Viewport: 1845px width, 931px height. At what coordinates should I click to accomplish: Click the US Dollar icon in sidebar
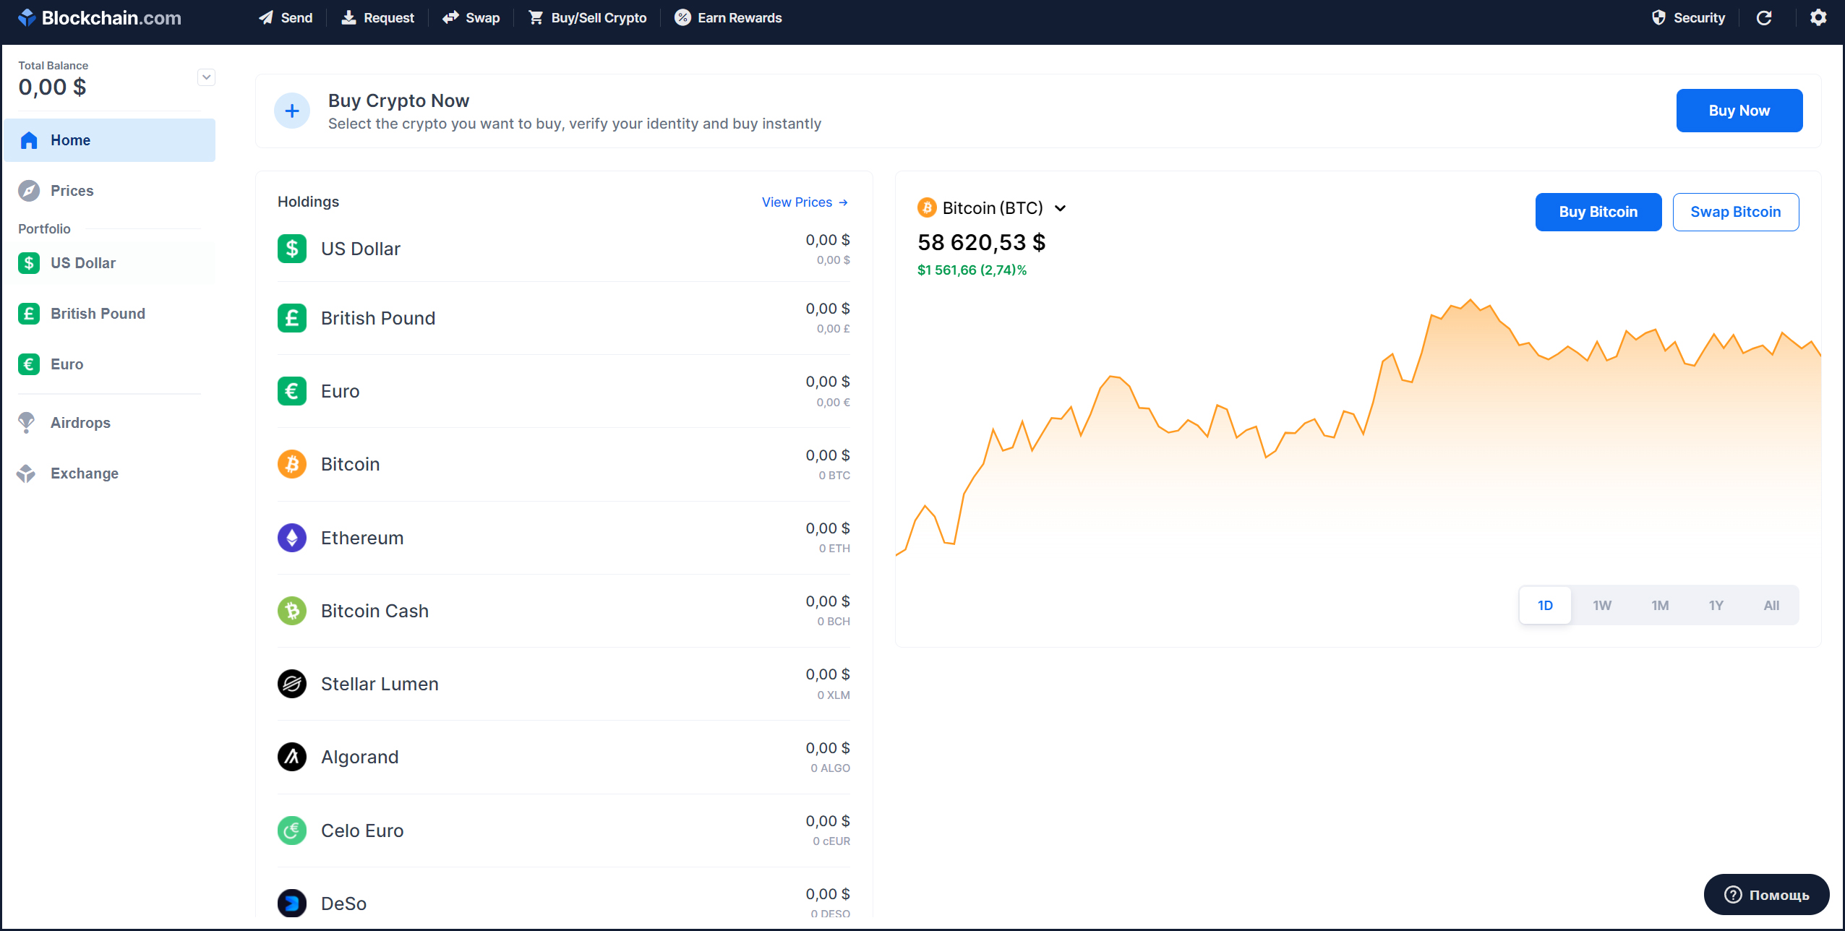pyautogui.click(x=29, y=263)
